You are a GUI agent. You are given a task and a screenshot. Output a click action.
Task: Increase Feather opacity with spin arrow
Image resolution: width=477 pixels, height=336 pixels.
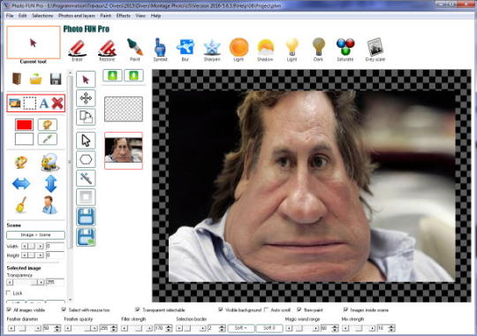(114, 326)
